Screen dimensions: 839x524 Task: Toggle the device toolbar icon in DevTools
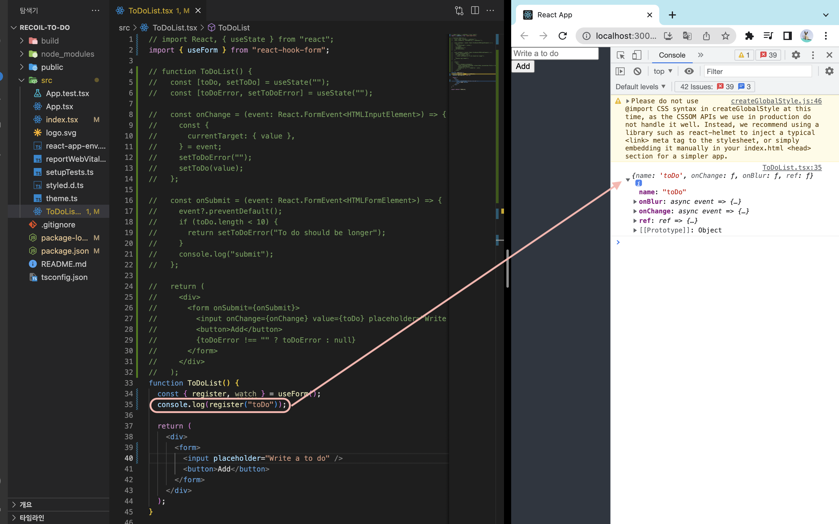[637, 55]
